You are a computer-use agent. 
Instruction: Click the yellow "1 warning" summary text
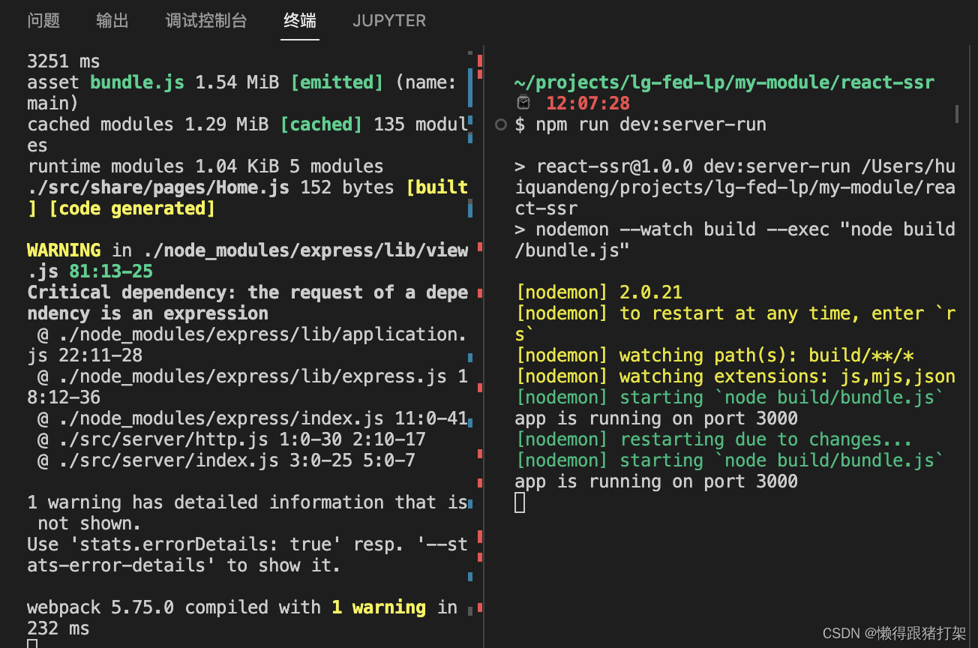click(379, 607)
